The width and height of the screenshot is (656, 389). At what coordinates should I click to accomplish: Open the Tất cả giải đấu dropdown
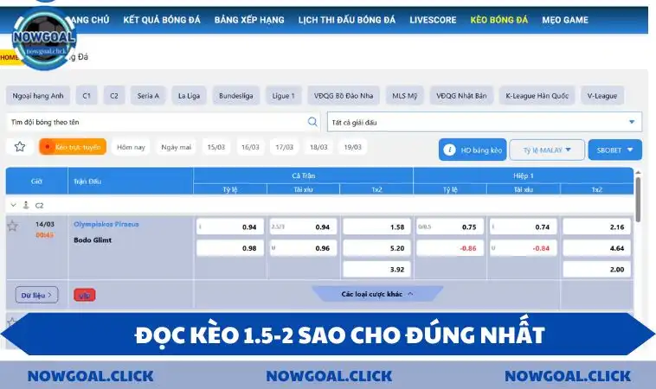pos(485,122)
